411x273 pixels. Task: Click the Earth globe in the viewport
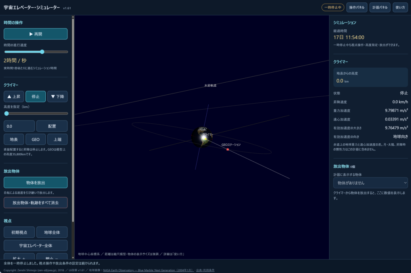click(201, 137)
